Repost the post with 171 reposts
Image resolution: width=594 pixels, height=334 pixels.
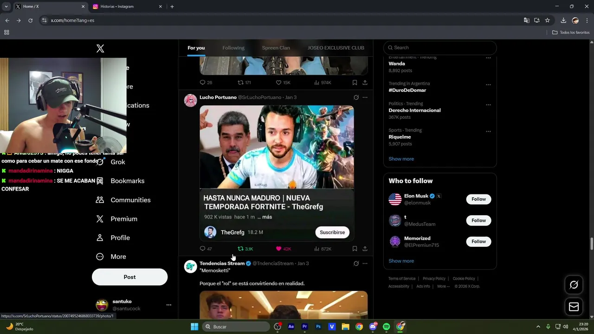click(244, 83)
